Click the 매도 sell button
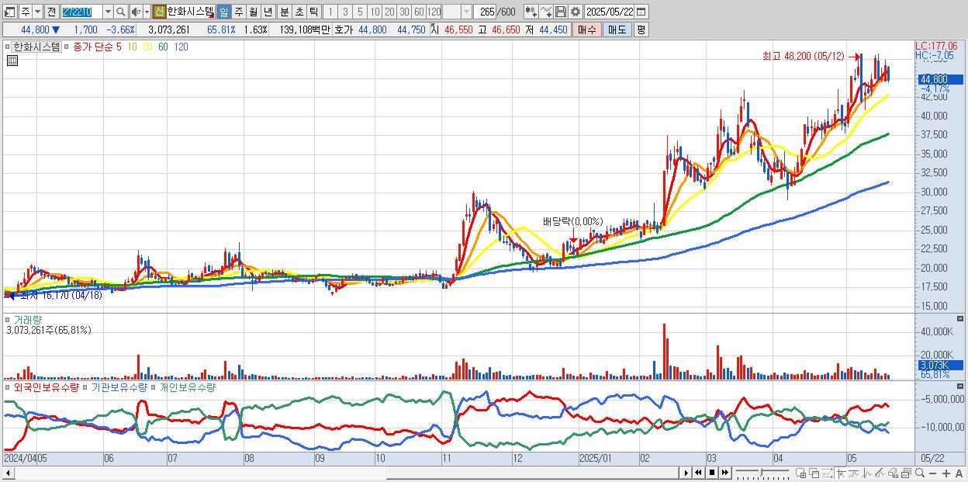The width and height of the screenshot is (968, 482). [x=617, y=30]
